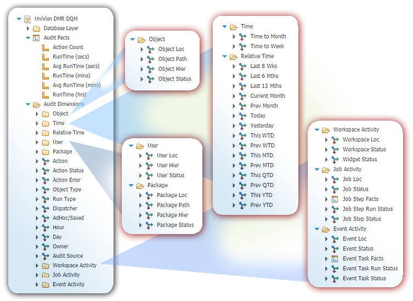Collapse the UniVisn DMR DQM root node
413x301 pixels.
(19, 19)
